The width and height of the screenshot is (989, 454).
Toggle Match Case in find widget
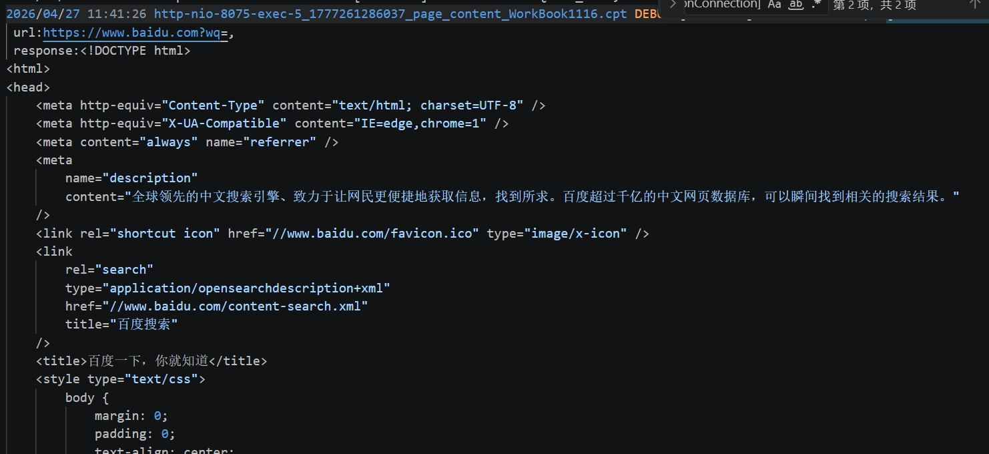coord(774,5)
